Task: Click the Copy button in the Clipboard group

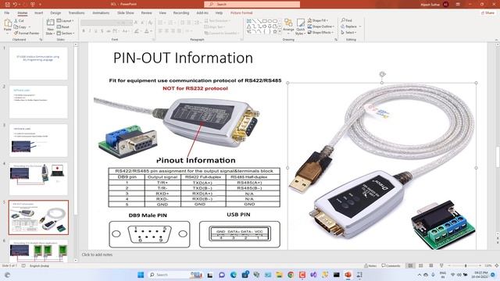Action: pos(20,27)
